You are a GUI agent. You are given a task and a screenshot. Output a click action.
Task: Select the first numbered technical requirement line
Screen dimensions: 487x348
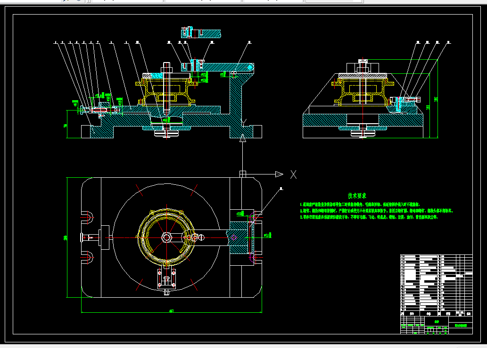(360, 205)
